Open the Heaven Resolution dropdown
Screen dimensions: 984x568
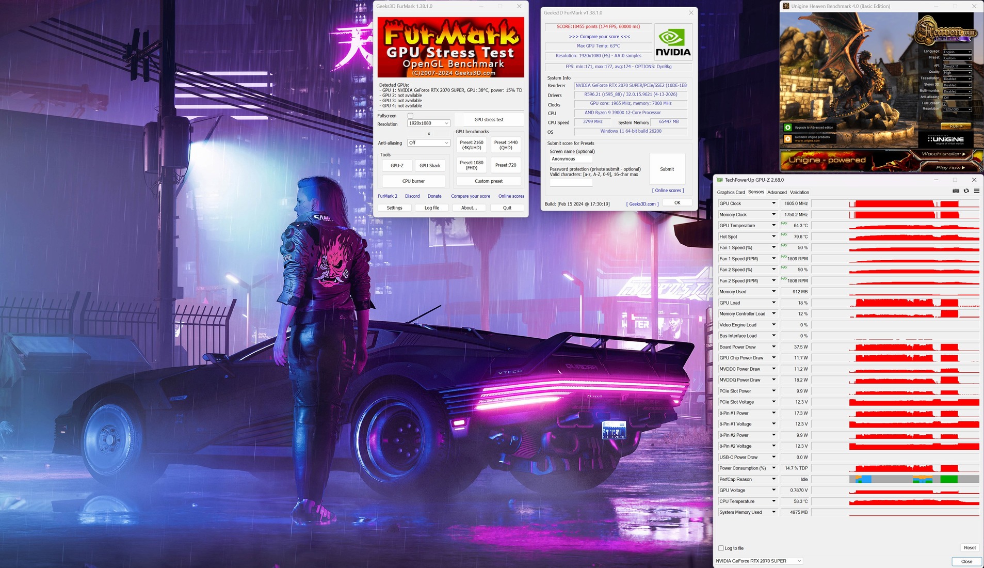coord(957,109)
